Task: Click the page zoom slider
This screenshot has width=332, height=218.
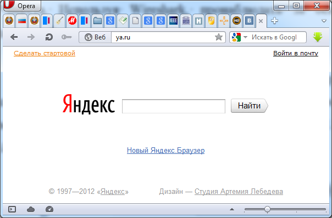Action: 285,209
